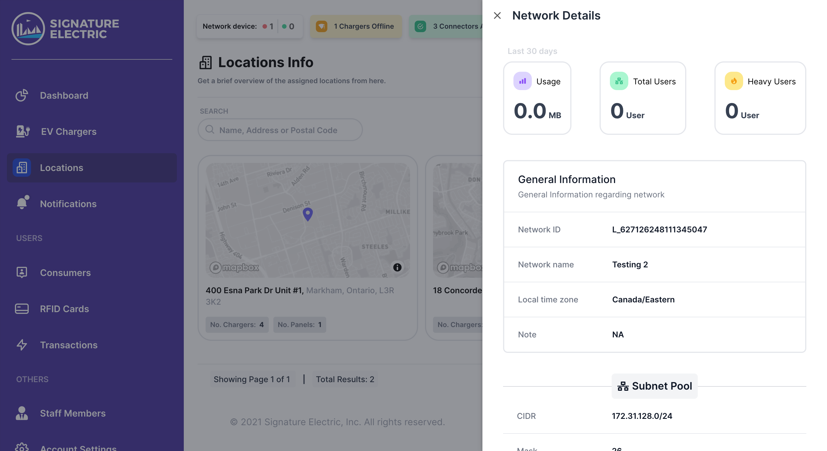Open Staff Members page
The width and height of the screenshot is (827, 451).
[x=92, y=413]
